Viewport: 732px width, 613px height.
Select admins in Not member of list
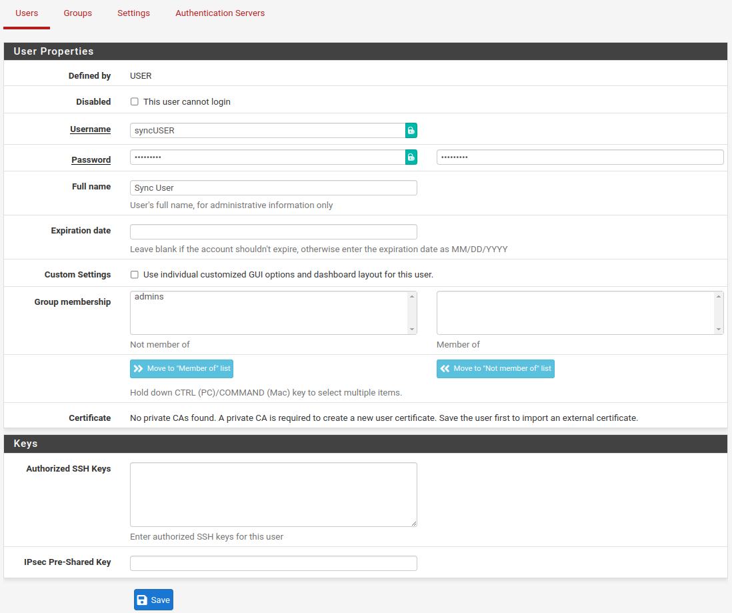[x=149, y=297]
